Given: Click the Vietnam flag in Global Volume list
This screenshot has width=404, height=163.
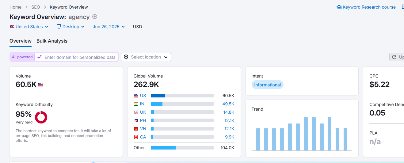Looking at the screenshot, I should point(136,129).
